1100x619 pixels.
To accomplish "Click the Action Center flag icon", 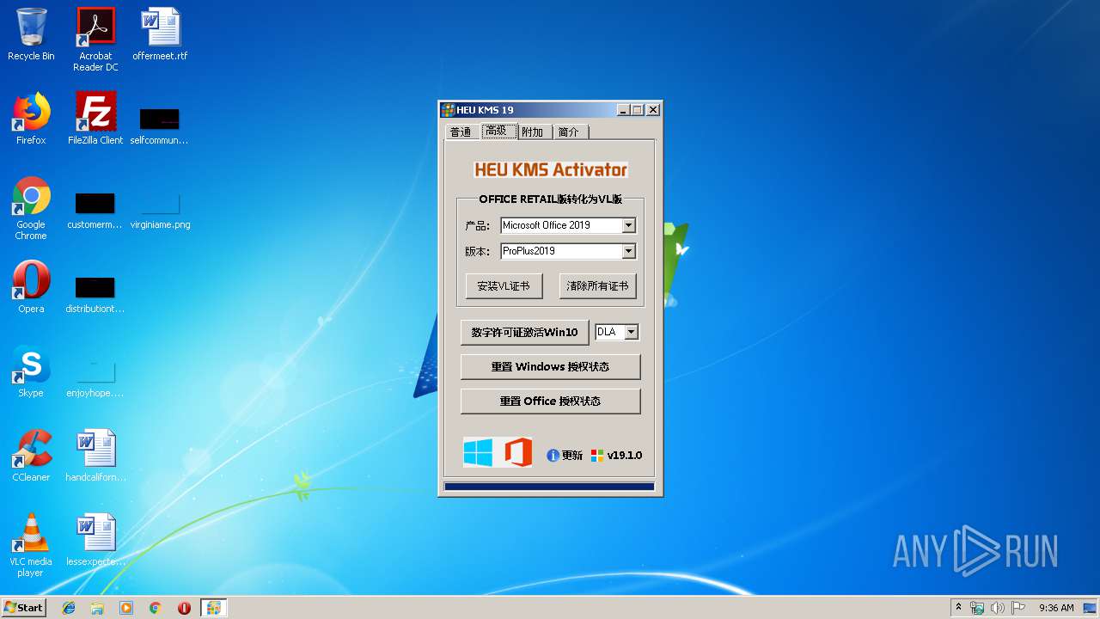I will (x=1018, y=608).
